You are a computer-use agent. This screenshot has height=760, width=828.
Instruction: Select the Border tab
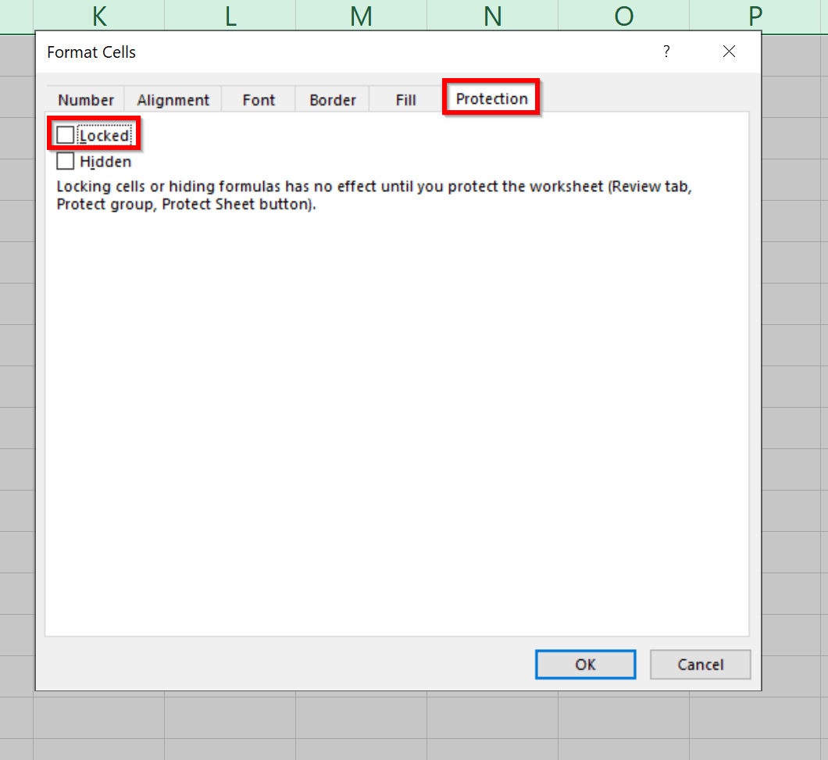pyautogui.click(x=332, y=99)
